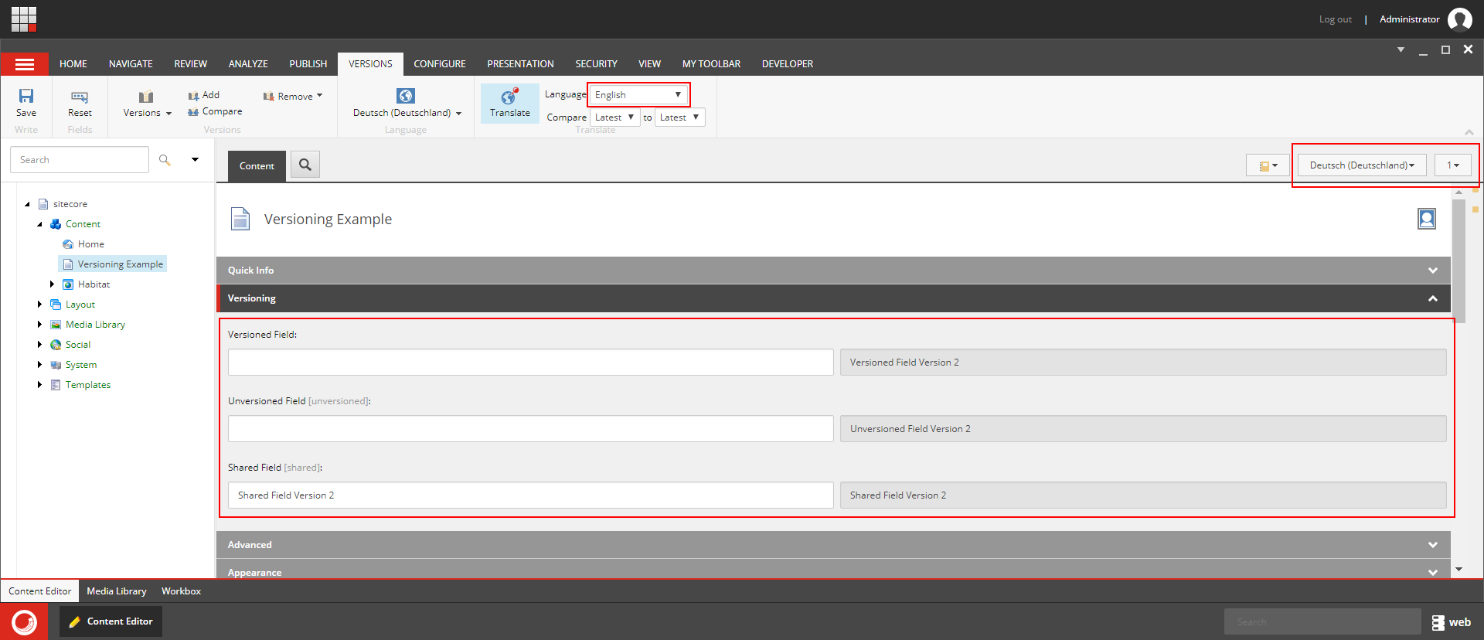Click the empty Unversioned Field input
This screenshot has height=640, width=1484.
pos(530,429)
